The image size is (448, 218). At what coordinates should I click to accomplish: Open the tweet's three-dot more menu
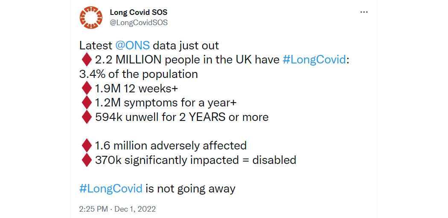[364, 12]
